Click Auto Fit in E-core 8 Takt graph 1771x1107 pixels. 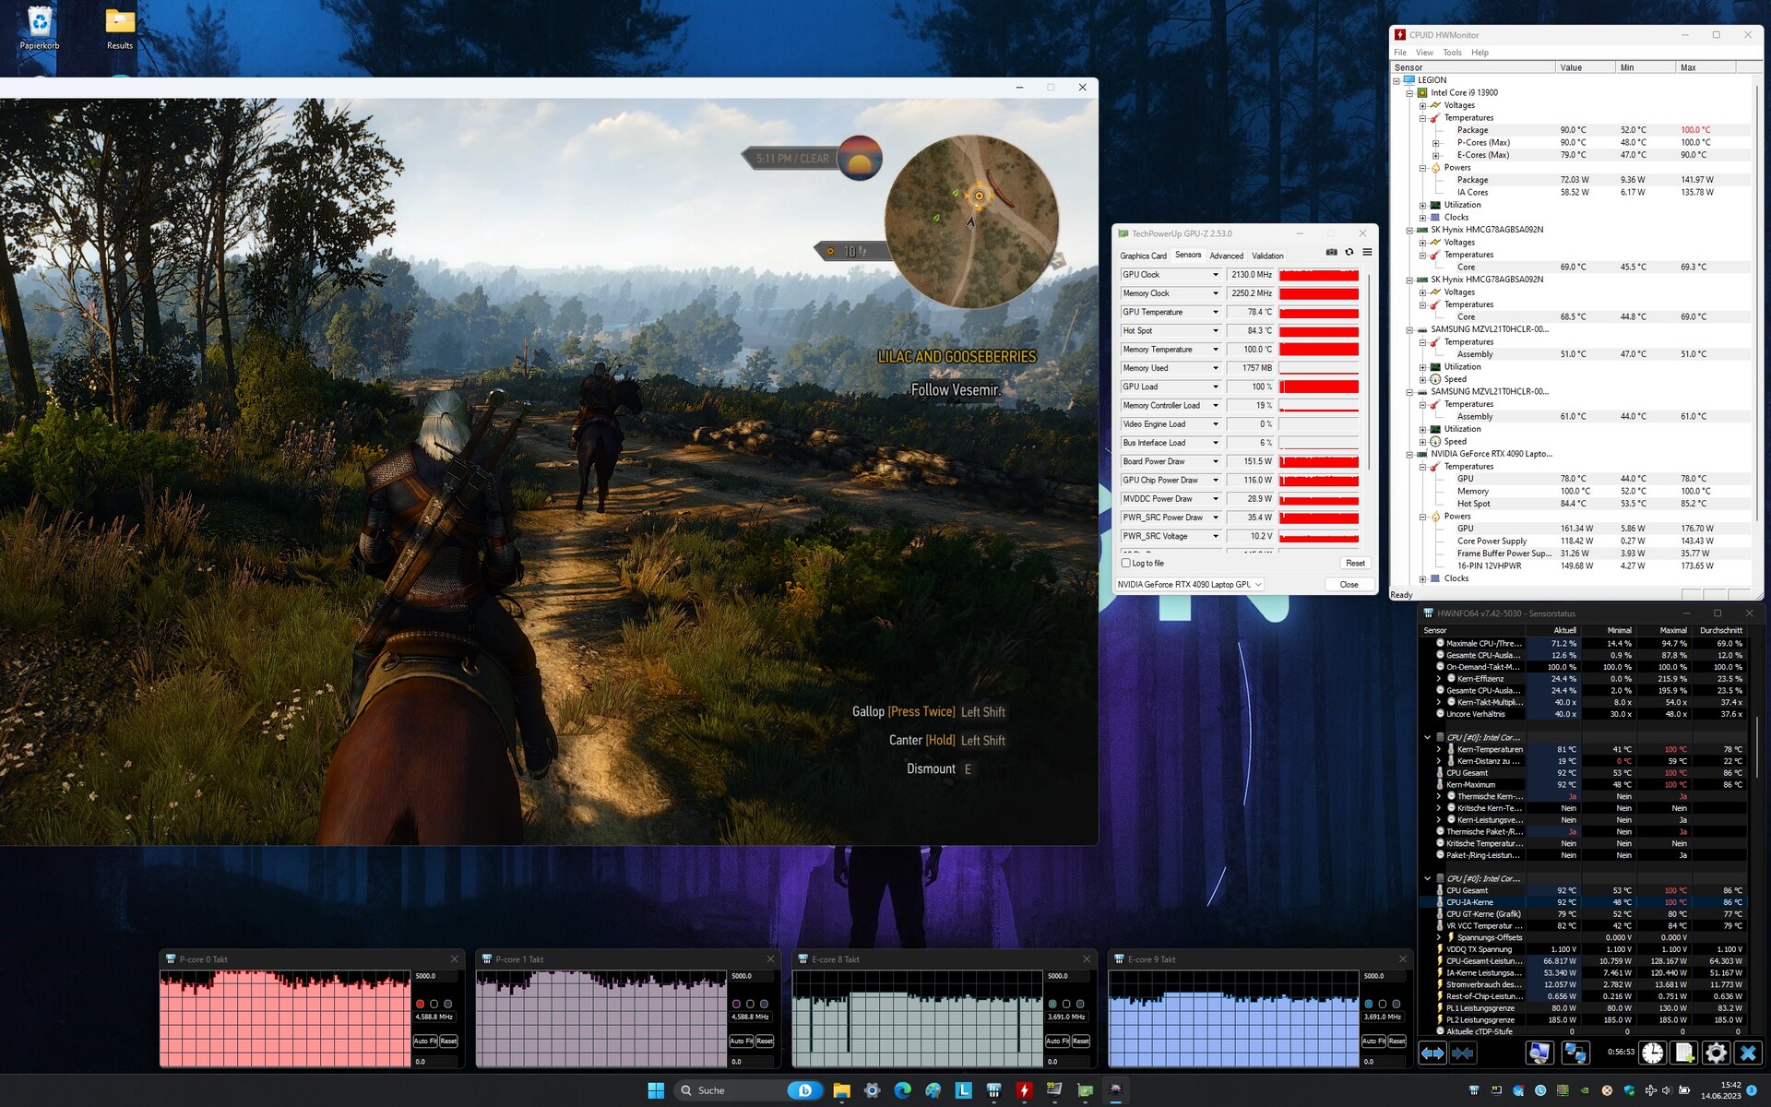click(x=1057, y=1041)
